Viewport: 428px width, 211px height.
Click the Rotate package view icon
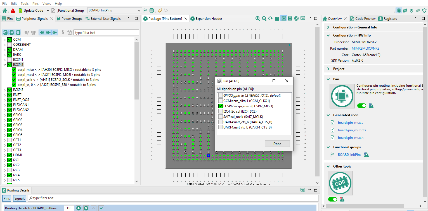click(x=270, y=18)
